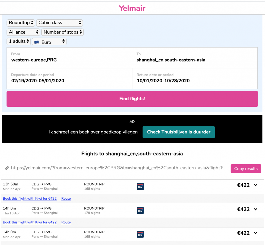Screen dimensions: 265x245
Task: Click Route link under Thu 16 Apr flight
Action: [66, 222]
